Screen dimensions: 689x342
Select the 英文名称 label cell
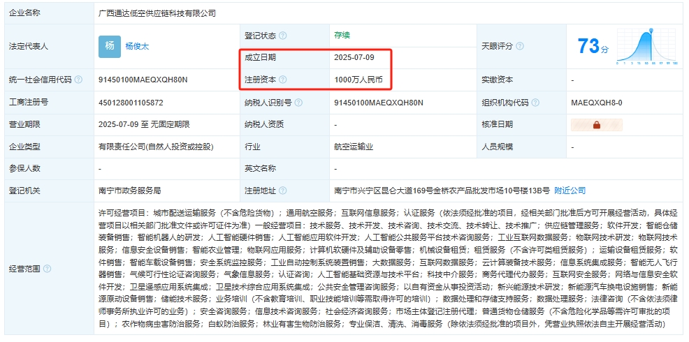pos(284,169)
